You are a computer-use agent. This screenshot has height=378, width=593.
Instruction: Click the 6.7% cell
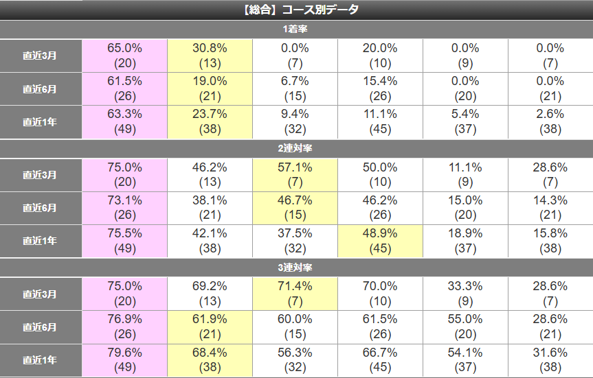(x=295, y=88)
